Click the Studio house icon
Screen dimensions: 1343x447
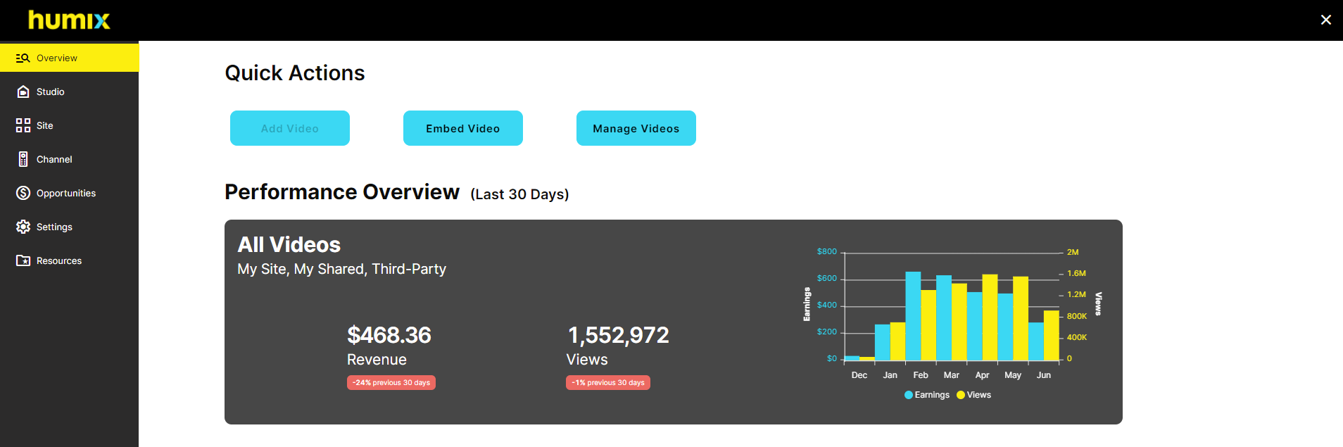tap(23, 92)
